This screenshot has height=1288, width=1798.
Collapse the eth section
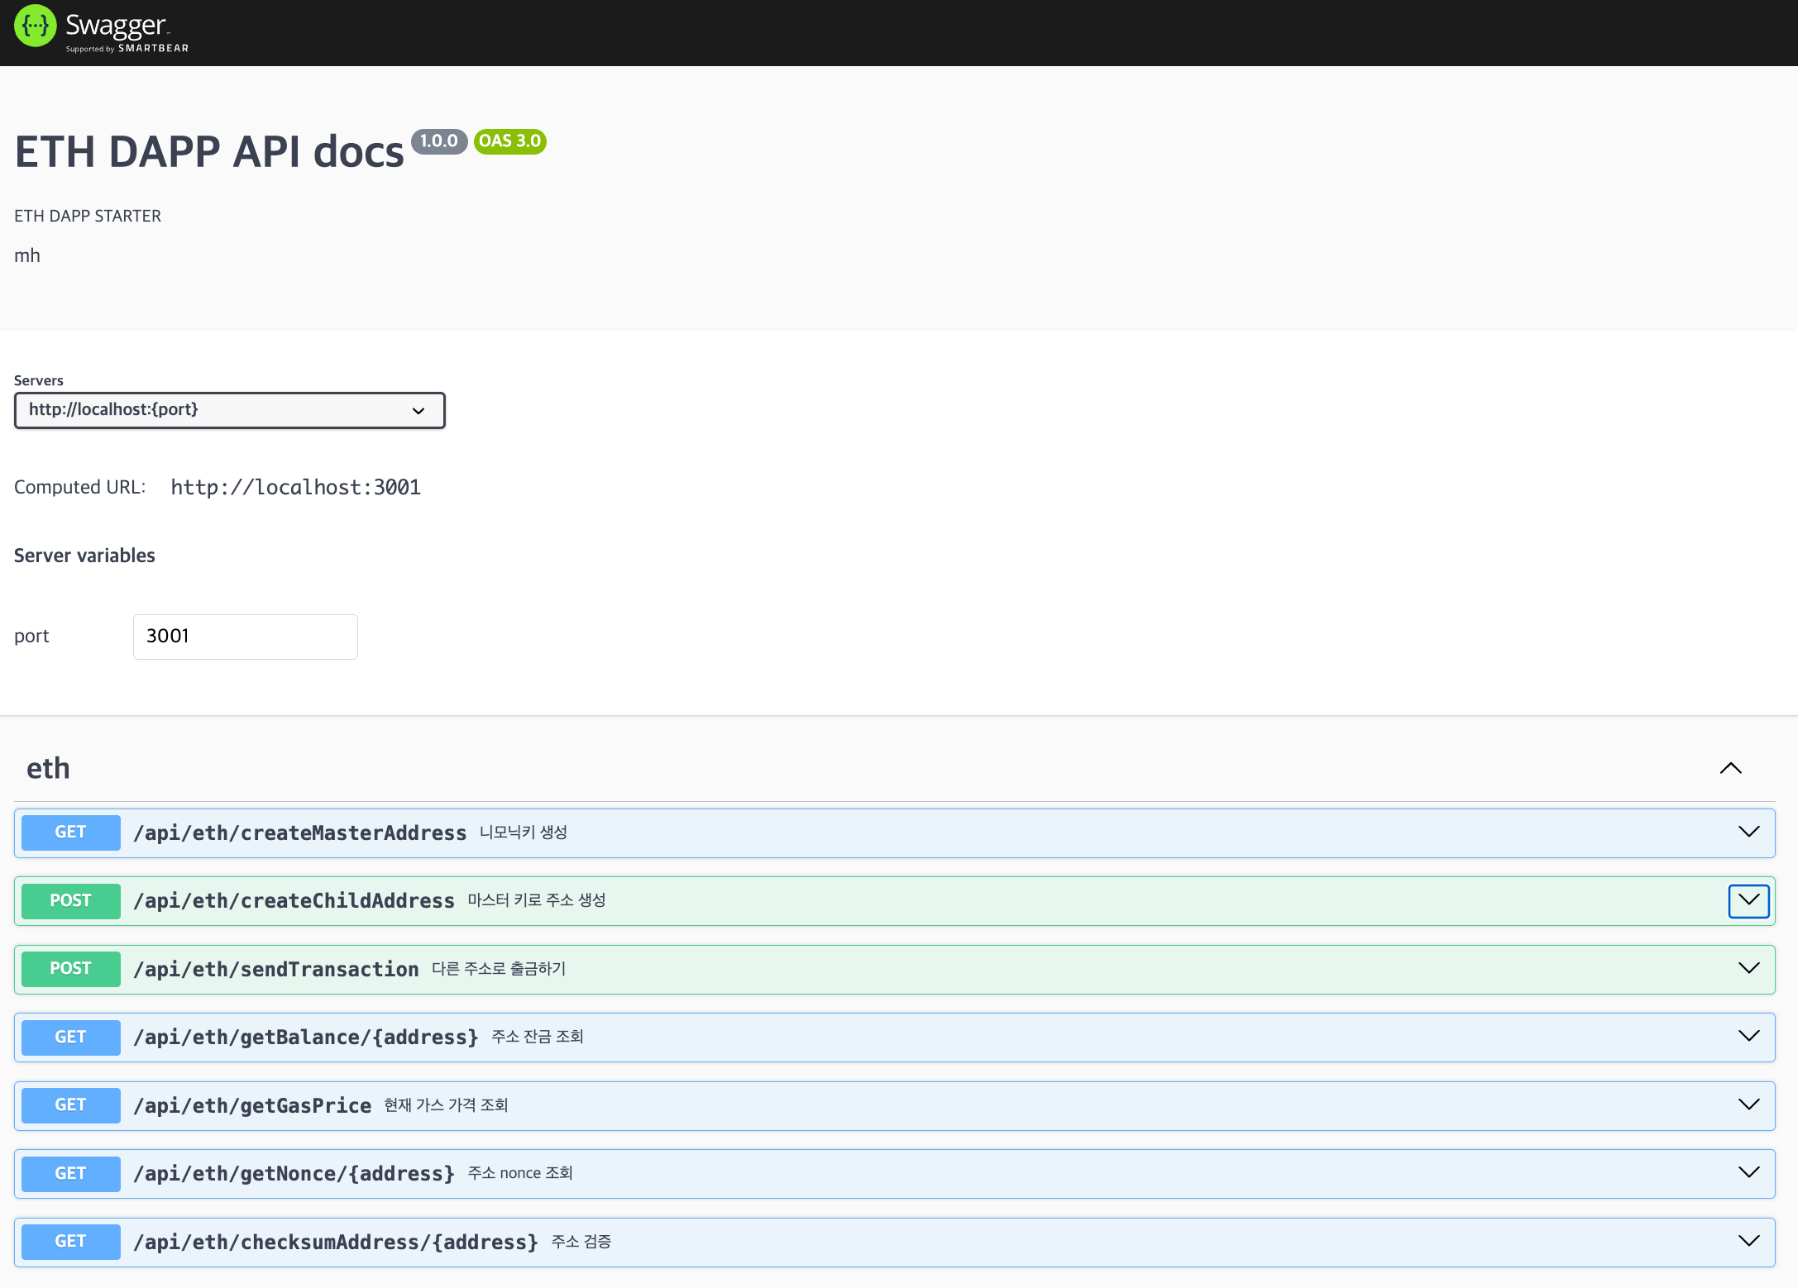1730,768
